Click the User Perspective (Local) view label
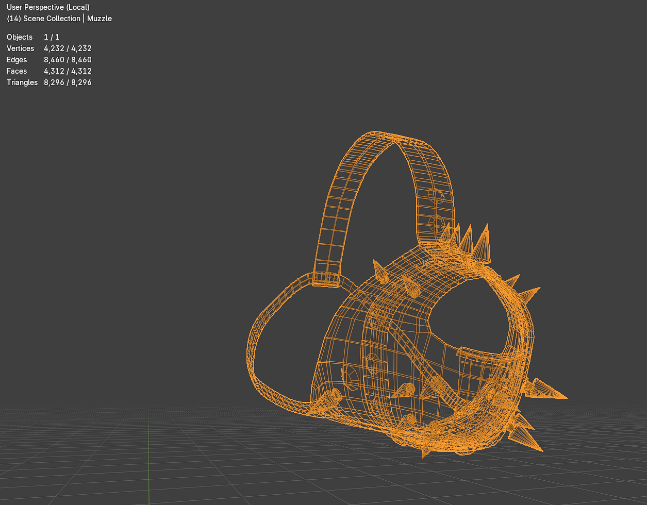Viewport: 647px width, 505px height. (x=48, y=7)
